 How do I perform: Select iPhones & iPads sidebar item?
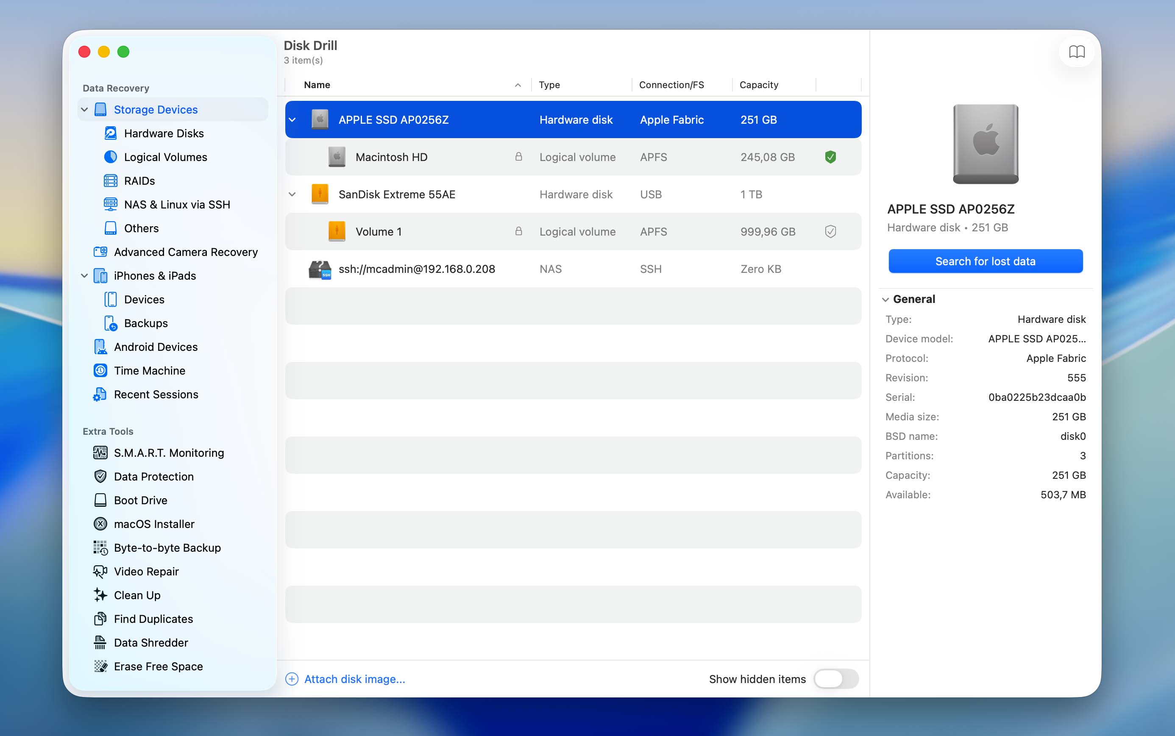[173, 275]
